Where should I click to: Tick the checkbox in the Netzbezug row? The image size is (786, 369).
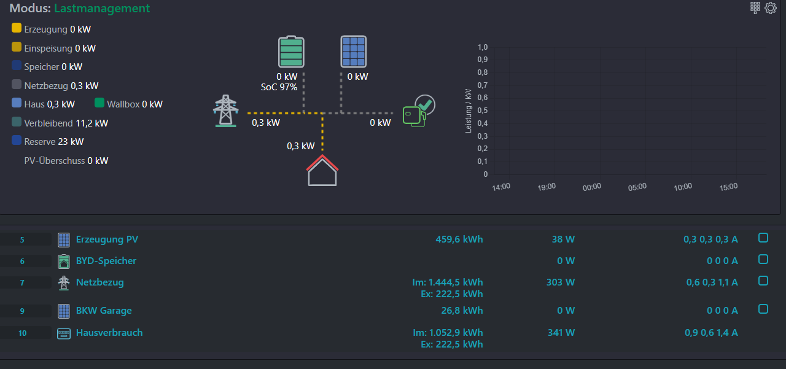click(x=763, y=281)
